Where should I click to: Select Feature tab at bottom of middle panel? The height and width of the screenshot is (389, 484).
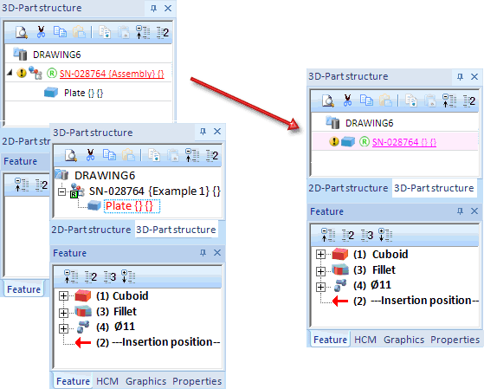pyautogui.click(x=73, y=381)
